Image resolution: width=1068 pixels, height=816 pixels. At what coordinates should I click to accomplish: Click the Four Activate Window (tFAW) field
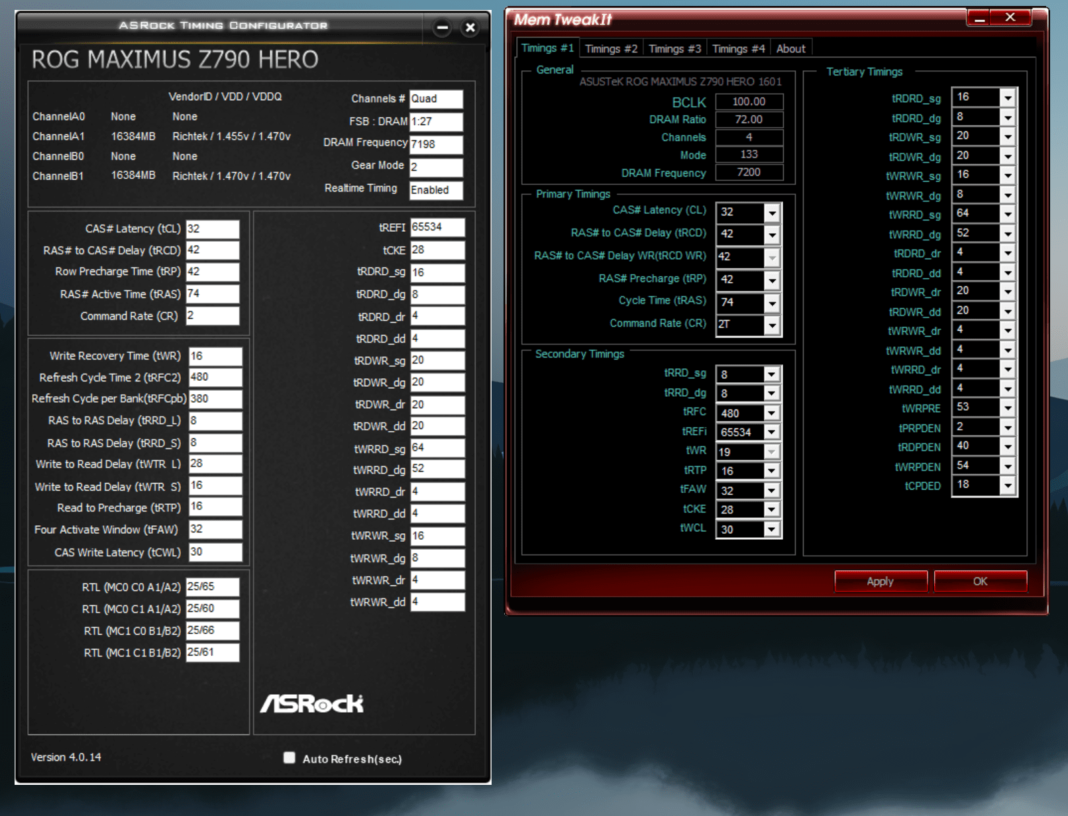click(215, 529)
